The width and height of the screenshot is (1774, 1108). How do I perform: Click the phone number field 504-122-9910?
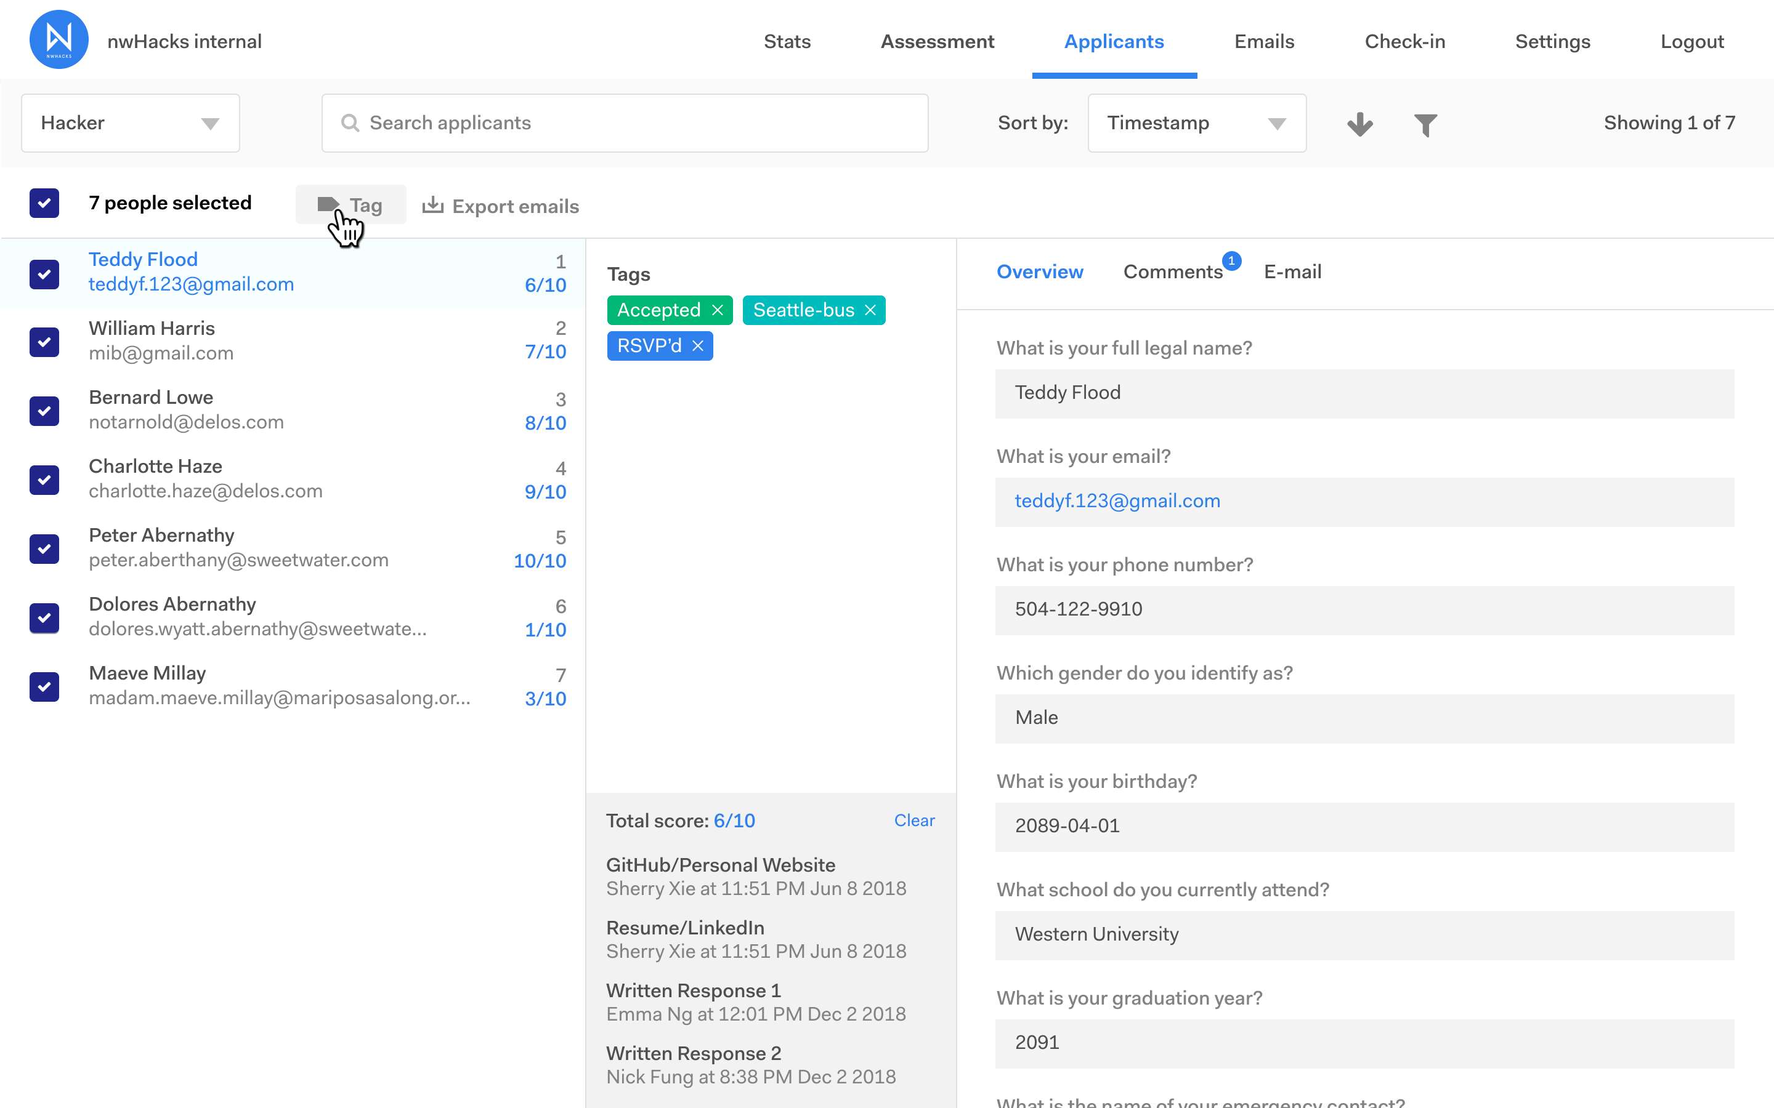point(1364,611)
